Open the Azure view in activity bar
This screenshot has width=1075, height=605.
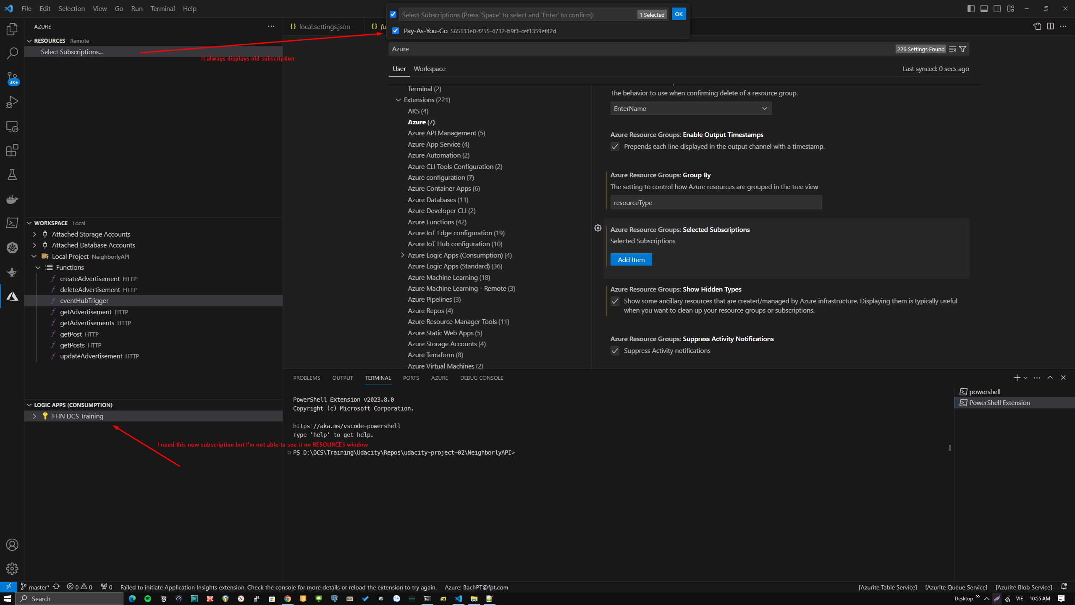tap(12, 296)
